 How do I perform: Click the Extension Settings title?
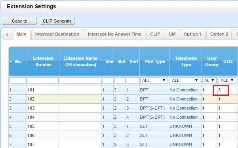click(x=31, y=6)
